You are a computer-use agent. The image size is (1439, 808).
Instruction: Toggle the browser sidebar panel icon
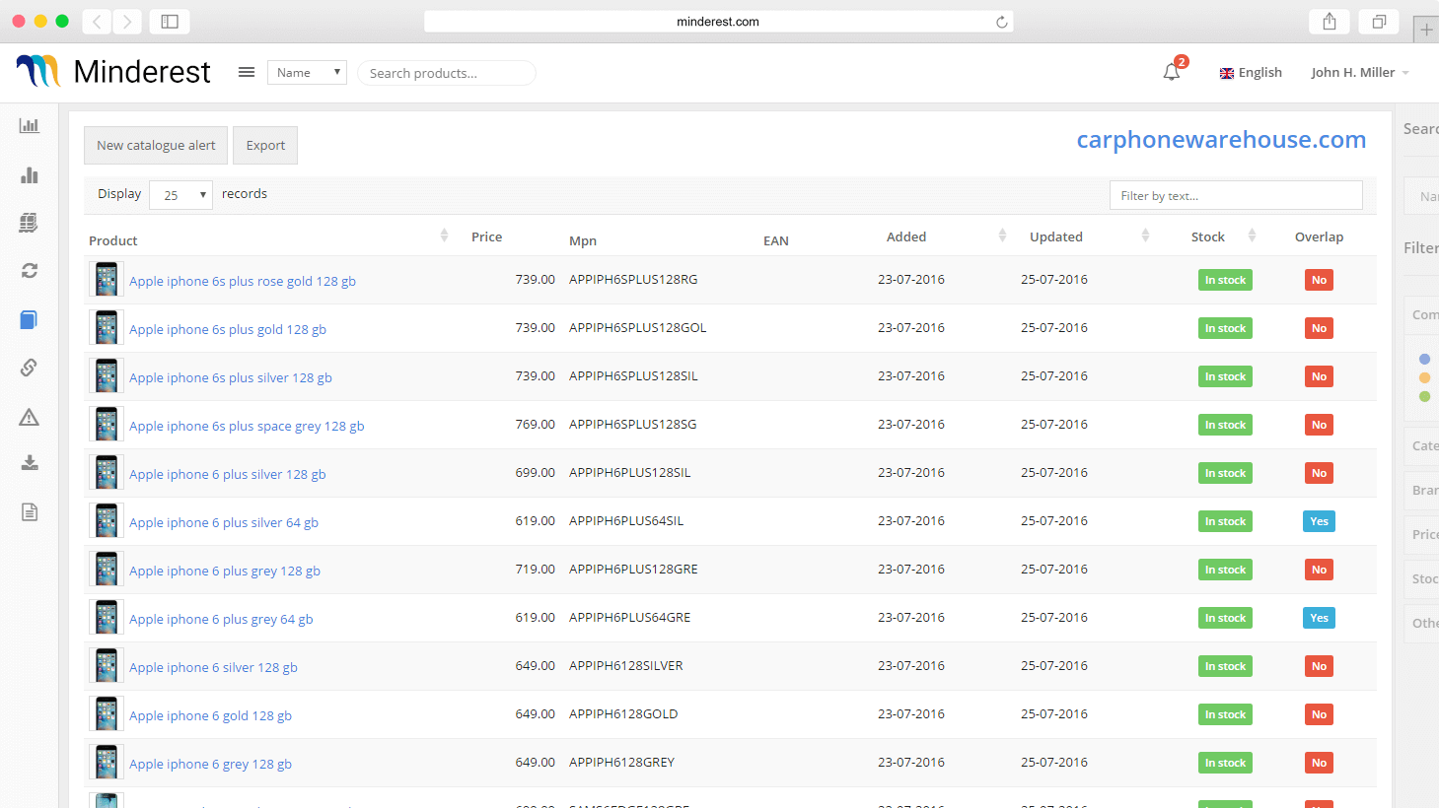point(170,22)
